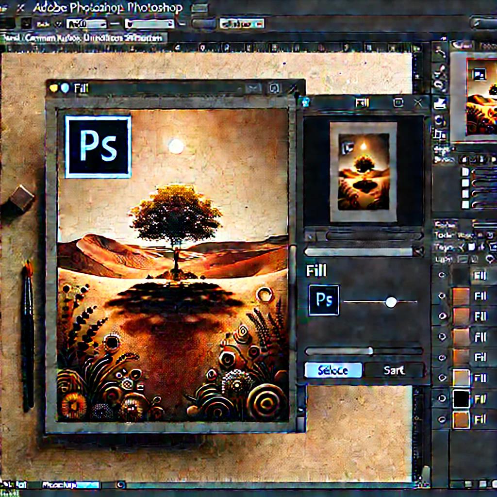Click the black color swatch in the layers list
Image resolution: width=497 pixels, height=497 pixels.
point(461,399)
